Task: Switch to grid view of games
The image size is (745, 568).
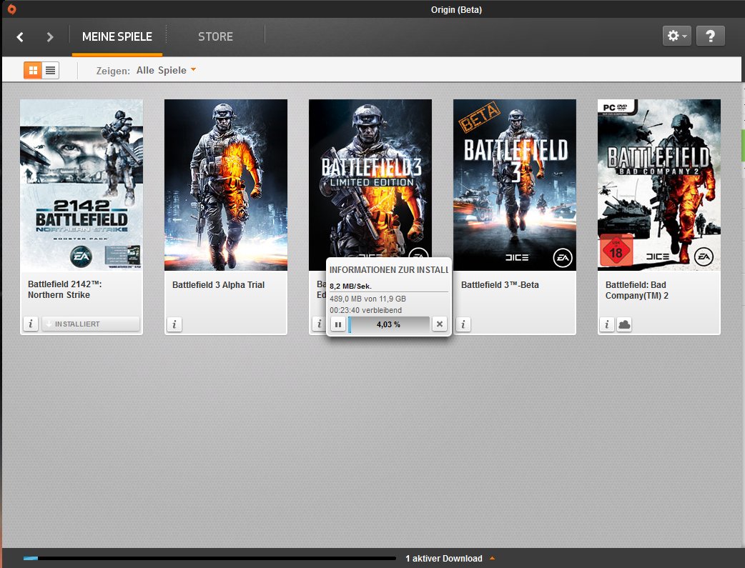Action: [33, 71]
